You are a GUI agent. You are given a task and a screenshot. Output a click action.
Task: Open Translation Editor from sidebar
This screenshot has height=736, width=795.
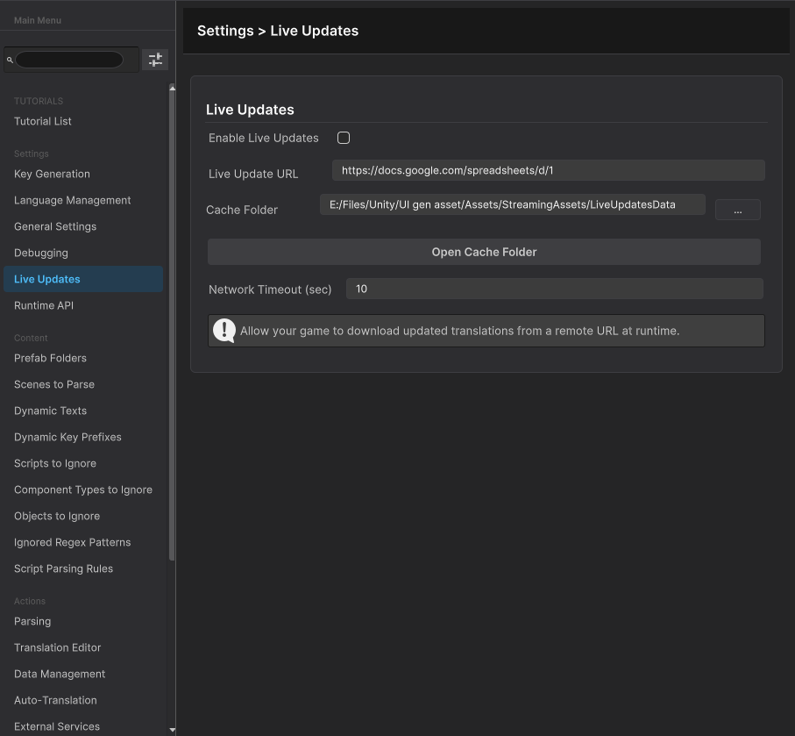[x=57, y=647]
